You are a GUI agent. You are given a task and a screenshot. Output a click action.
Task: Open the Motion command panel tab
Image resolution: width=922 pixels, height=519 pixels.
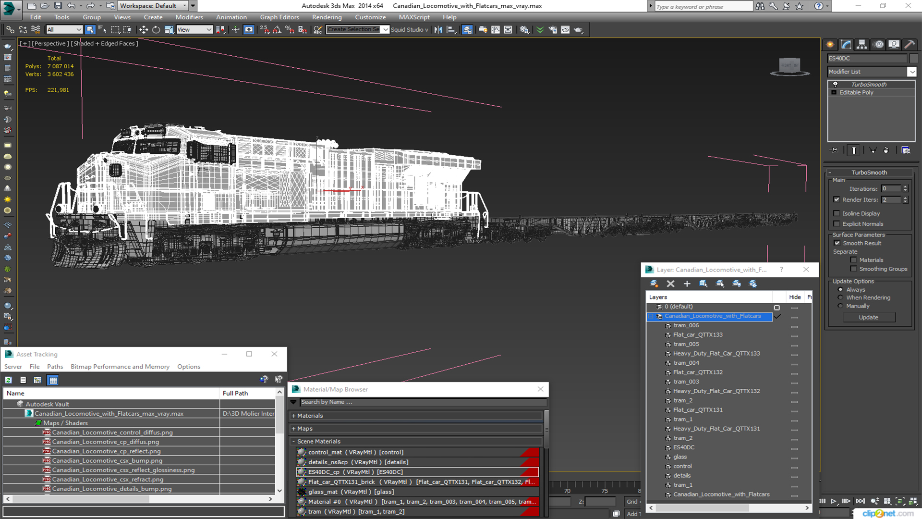point(879,45)
